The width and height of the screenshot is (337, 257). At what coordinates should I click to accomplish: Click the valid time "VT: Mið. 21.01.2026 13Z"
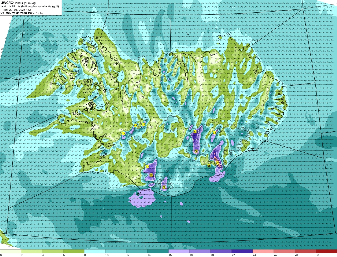point(16,13)
